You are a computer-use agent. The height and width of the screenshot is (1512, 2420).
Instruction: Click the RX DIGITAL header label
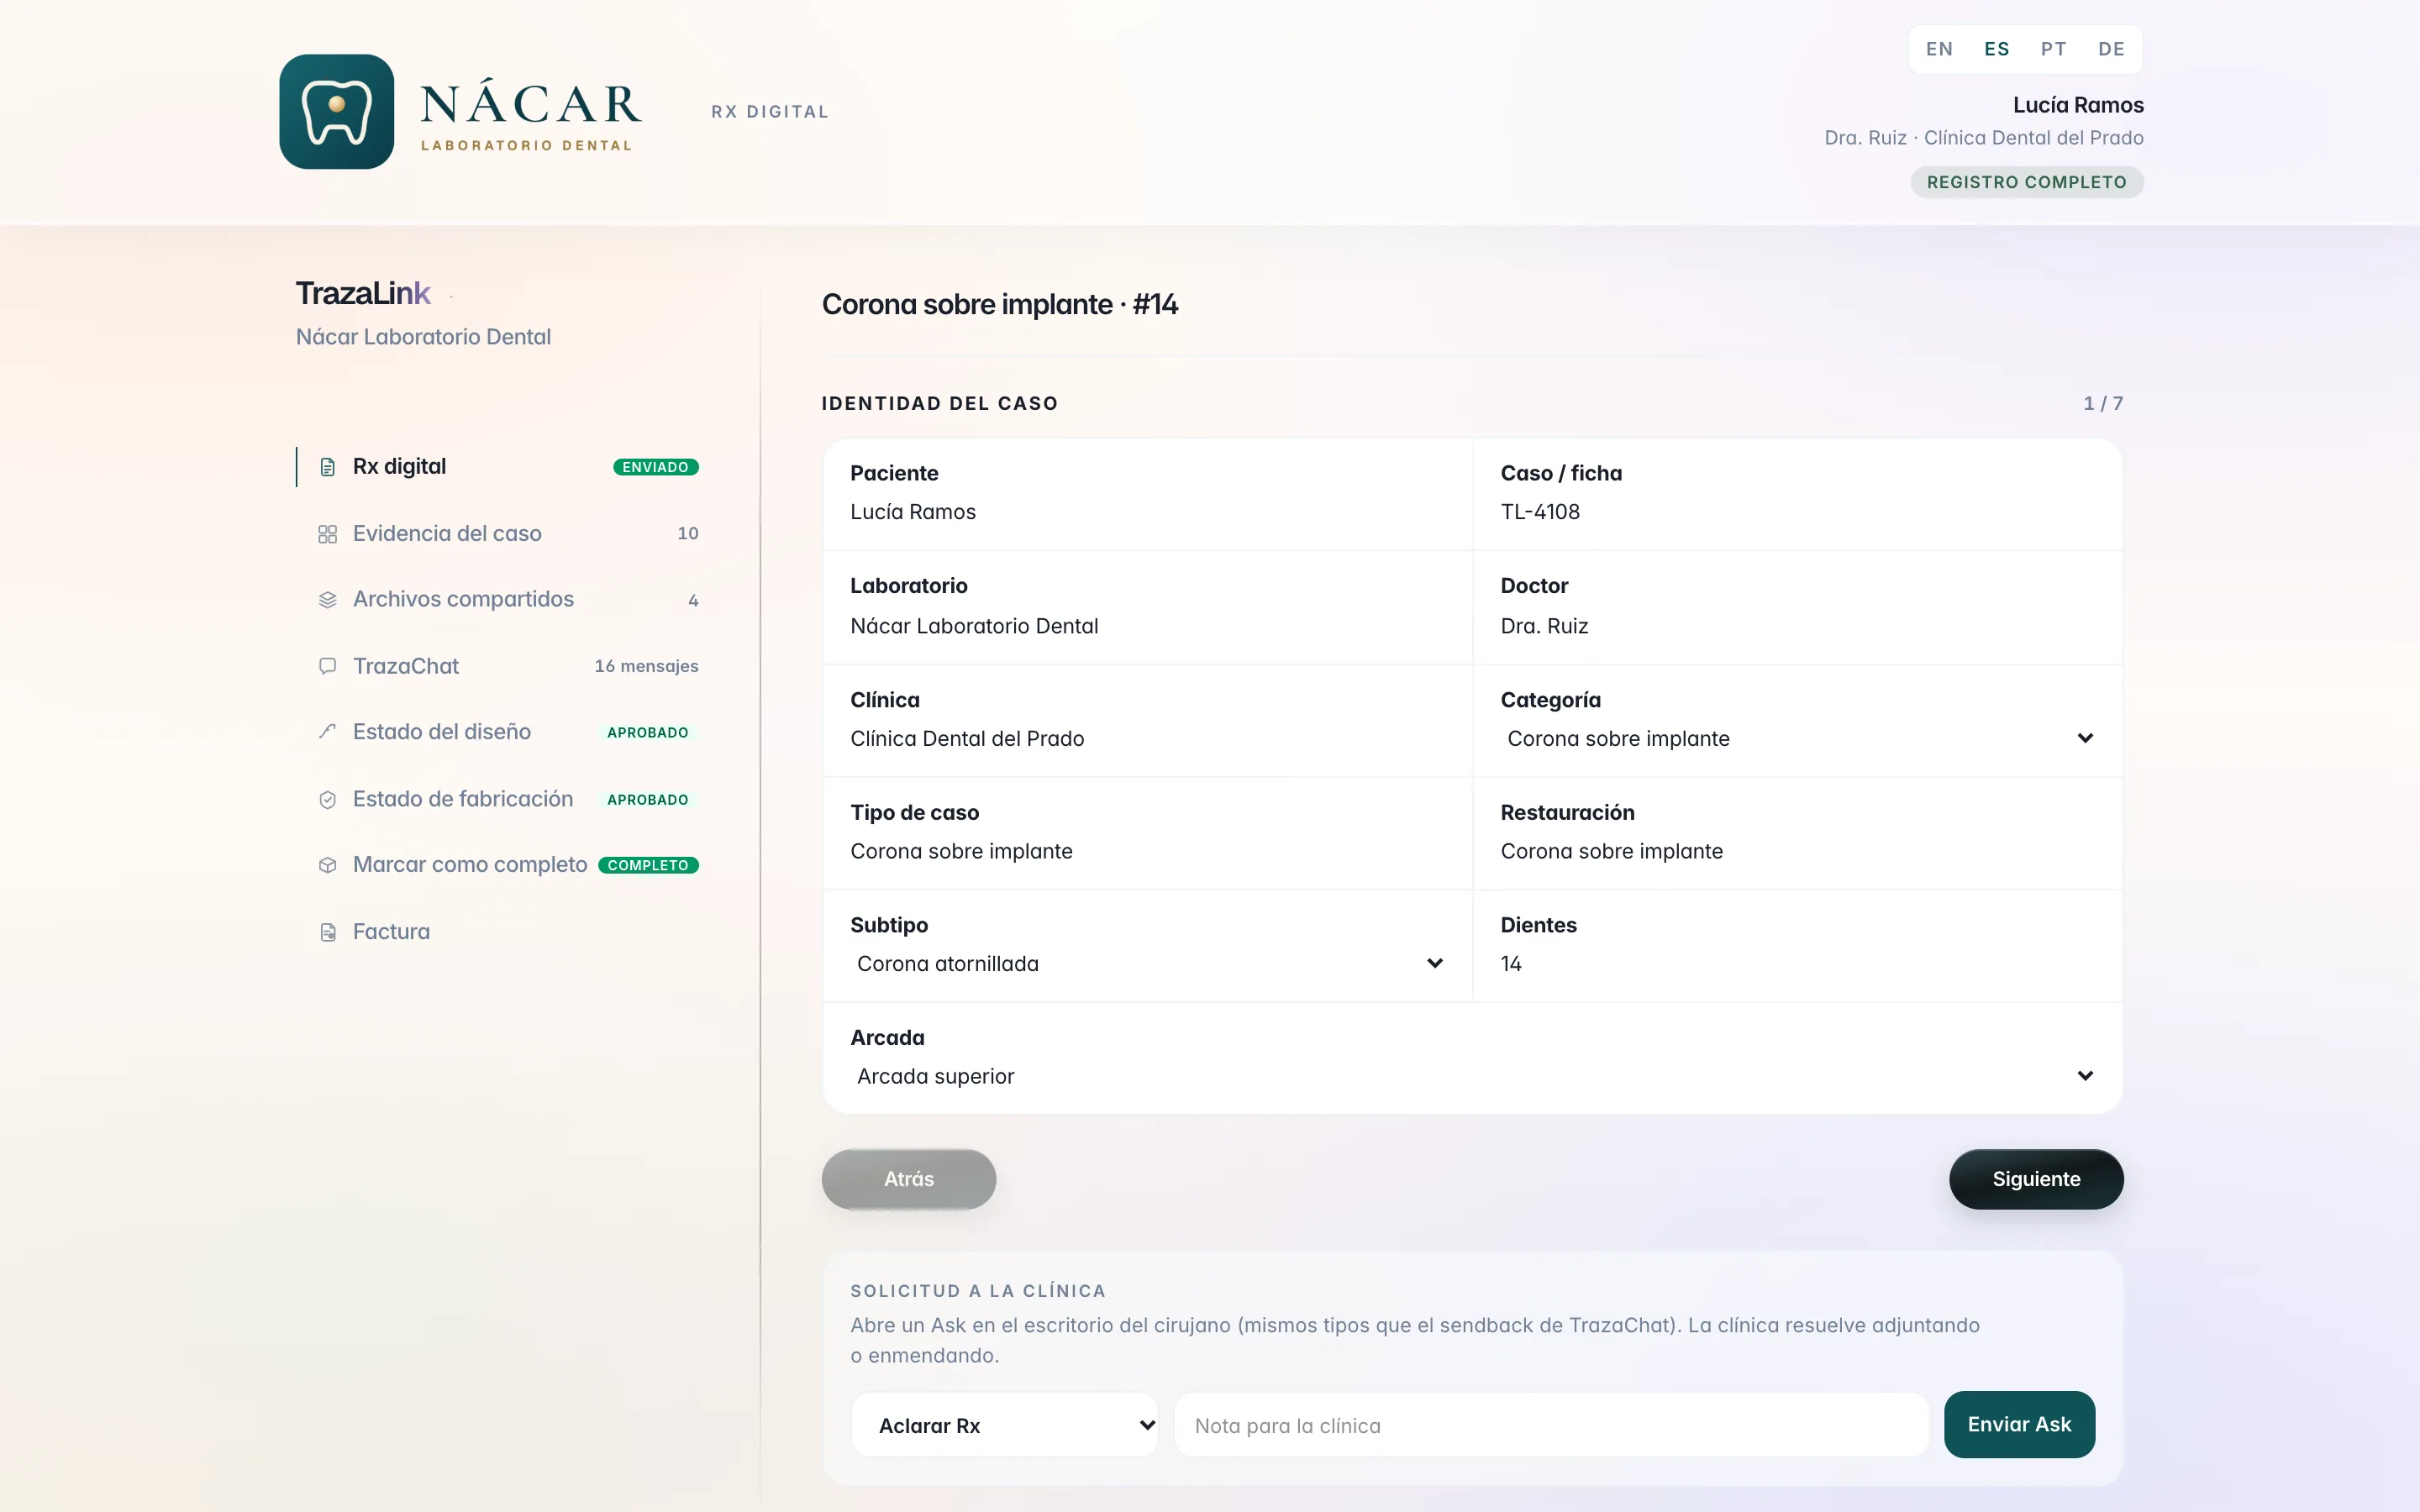(x=770, y=112)
